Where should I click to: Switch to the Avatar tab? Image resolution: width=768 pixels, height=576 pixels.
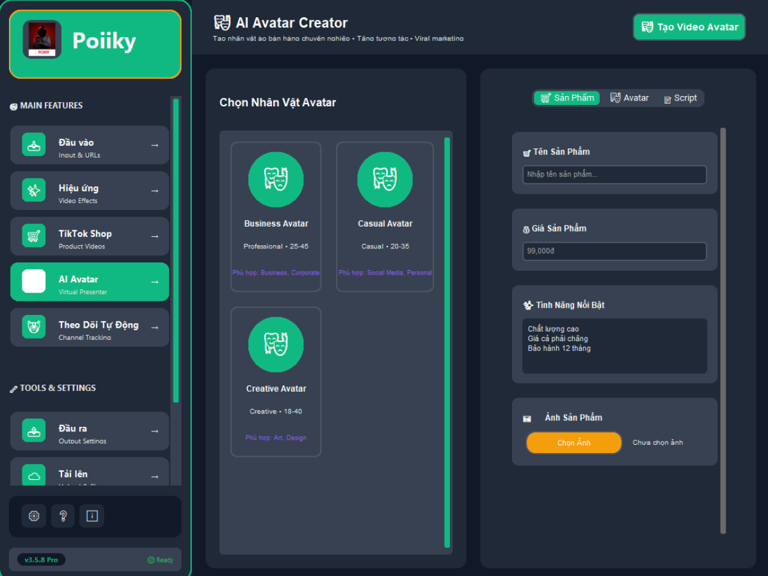coord(630,98)
